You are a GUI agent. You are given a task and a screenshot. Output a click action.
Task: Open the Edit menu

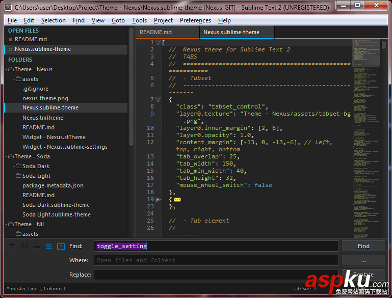[29, 20]
